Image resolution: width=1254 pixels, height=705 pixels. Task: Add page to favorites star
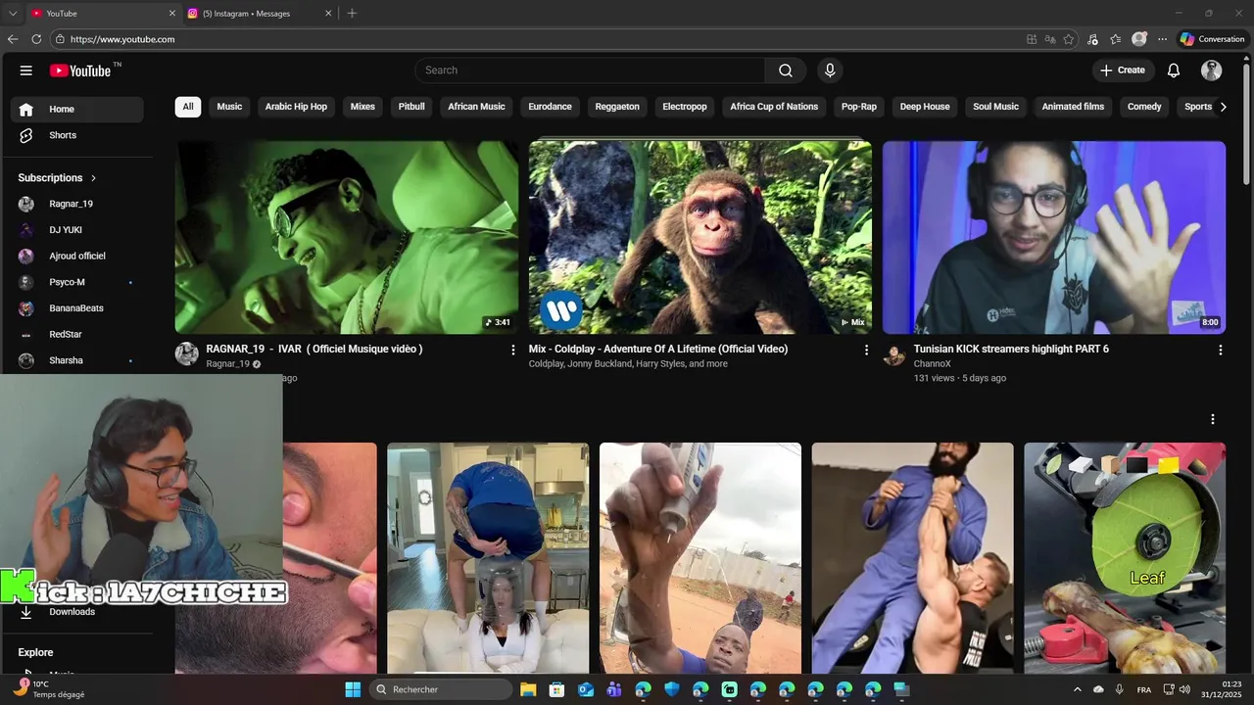[x=1069, y=39]
